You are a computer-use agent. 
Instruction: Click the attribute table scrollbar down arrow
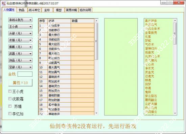pyautogui.click(x=96, y=113)
